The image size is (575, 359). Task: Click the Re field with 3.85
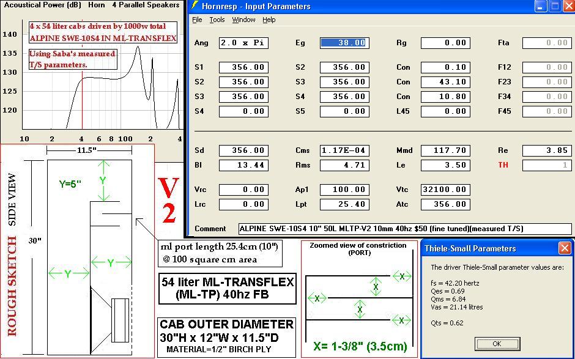(547, 150)
